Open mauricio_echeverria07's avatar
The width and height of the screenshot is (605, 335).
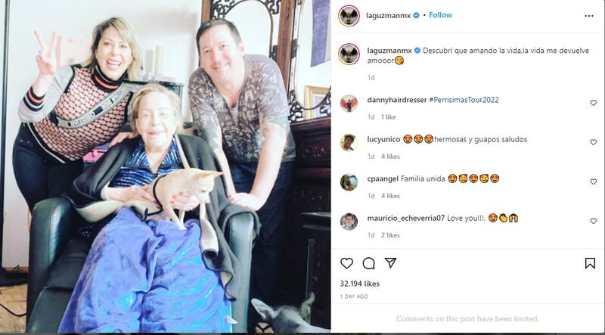[349, 221]
